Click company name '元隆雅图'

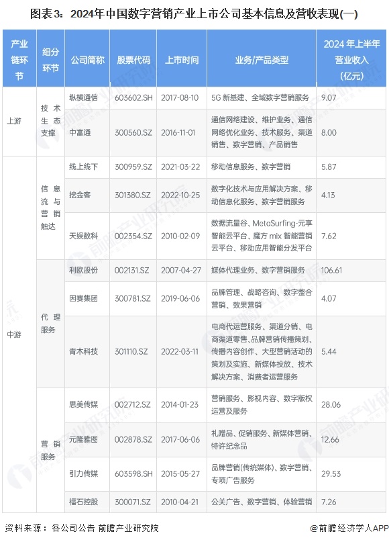(x=83, y=439)
